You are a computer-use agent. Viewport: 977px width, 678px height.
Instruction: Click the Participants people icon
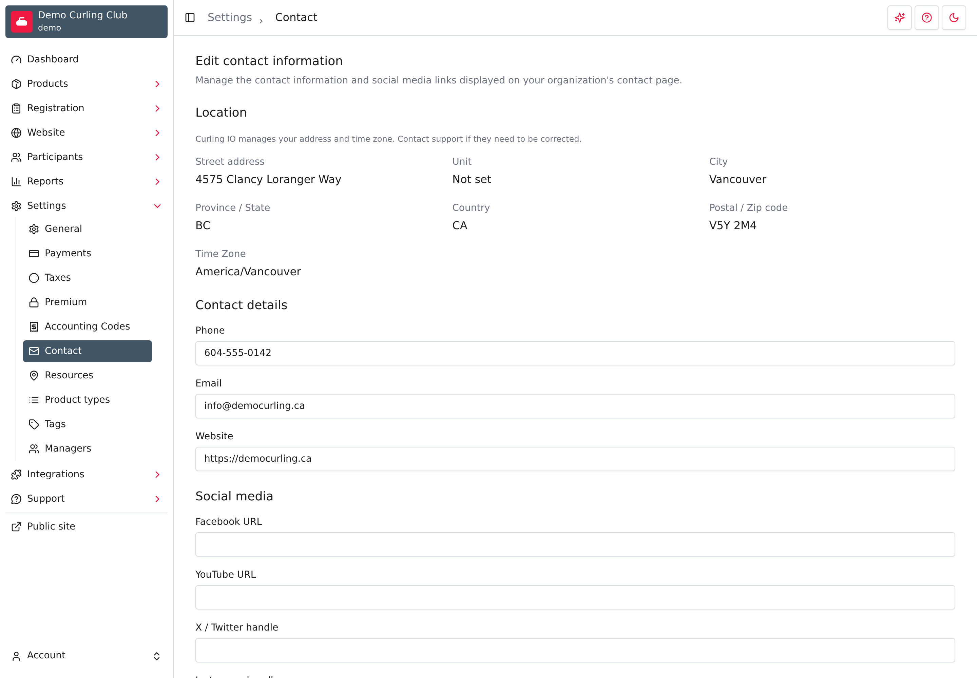[16, 157]
